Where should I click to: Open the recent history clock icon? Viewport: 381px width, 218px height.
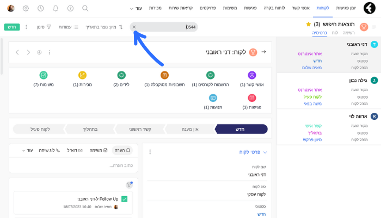(x=41, y=8)
